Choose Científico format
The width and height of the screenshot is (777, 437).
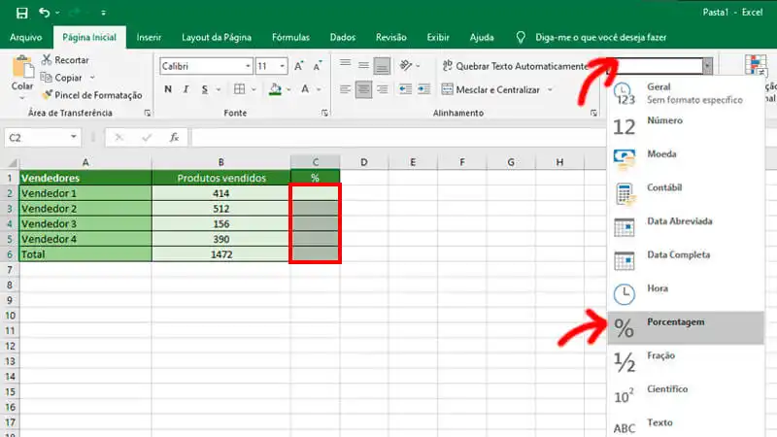pyautogui.click(x=686, y=395)
